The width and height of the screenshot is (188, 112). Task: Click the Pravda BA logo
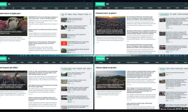click(100, 58)
